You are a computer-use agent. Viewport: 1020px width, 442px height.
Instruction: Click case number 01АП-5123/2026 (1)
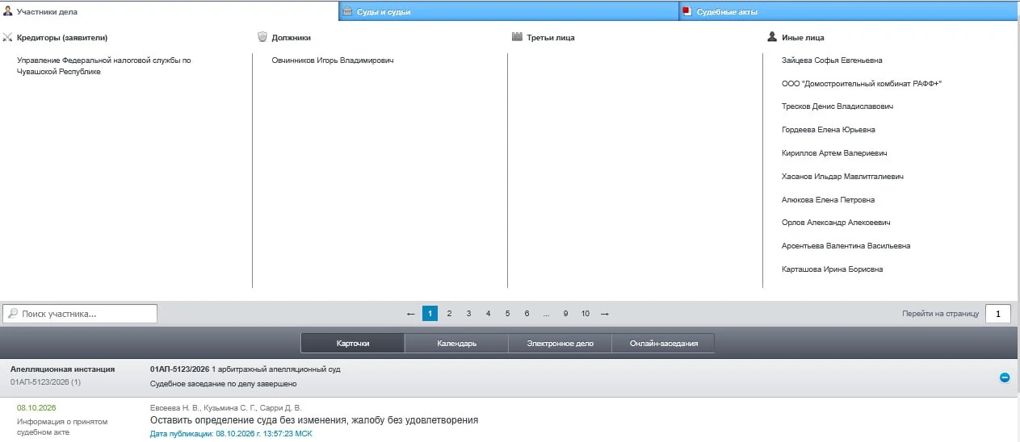point(45,382)
